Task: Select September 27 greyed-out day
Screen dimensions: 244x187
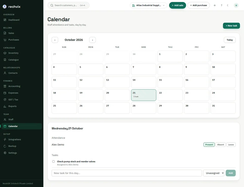Action: [64, 56]
